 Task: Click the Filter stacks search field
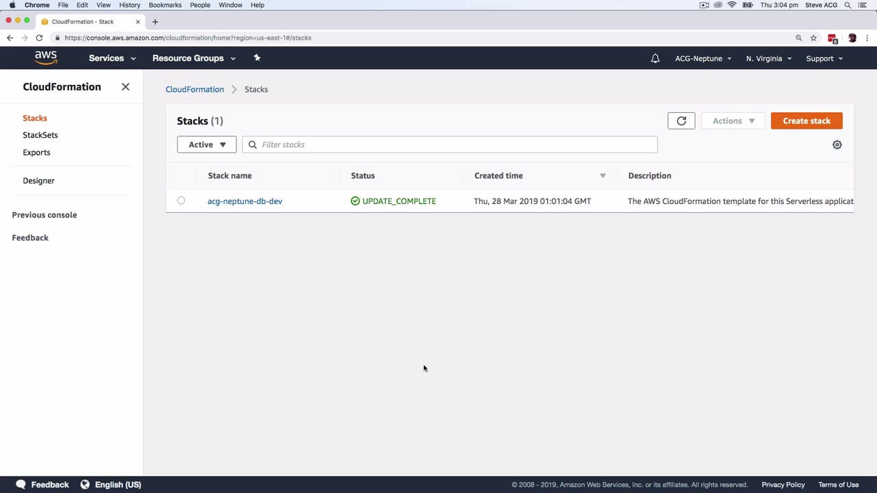449,144
